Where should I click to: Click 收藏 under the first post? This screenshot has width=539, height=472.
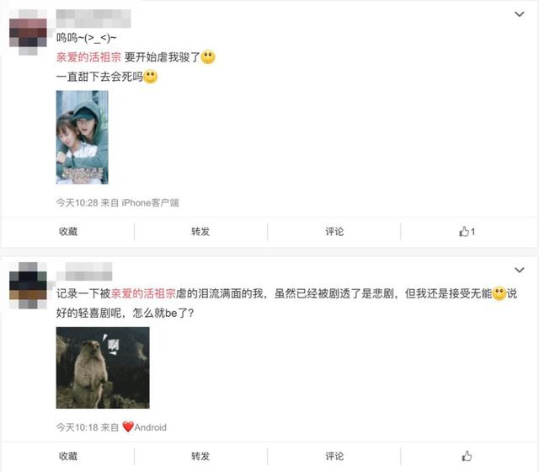[x=68, y=232]
